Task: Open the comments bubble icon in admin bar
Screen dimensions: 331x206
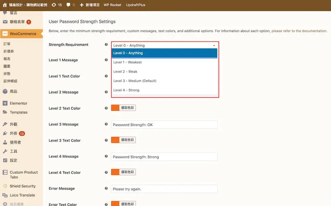Action: tap(68, 5)
